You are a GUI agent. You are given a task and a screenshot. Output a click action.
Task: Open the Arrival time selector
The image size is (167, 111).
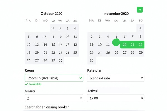click(116, 98)
